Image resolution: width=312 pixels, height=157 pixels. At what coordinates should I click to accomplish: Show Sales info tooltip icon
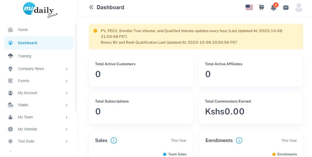114,140
